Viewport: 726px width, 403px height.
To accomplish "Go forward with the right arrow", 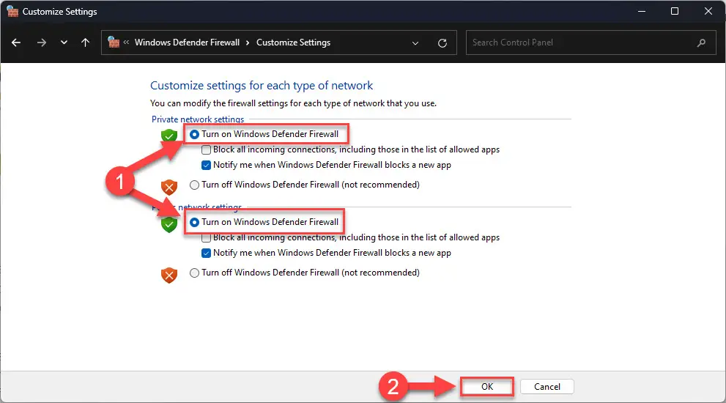I will (42, 42).
